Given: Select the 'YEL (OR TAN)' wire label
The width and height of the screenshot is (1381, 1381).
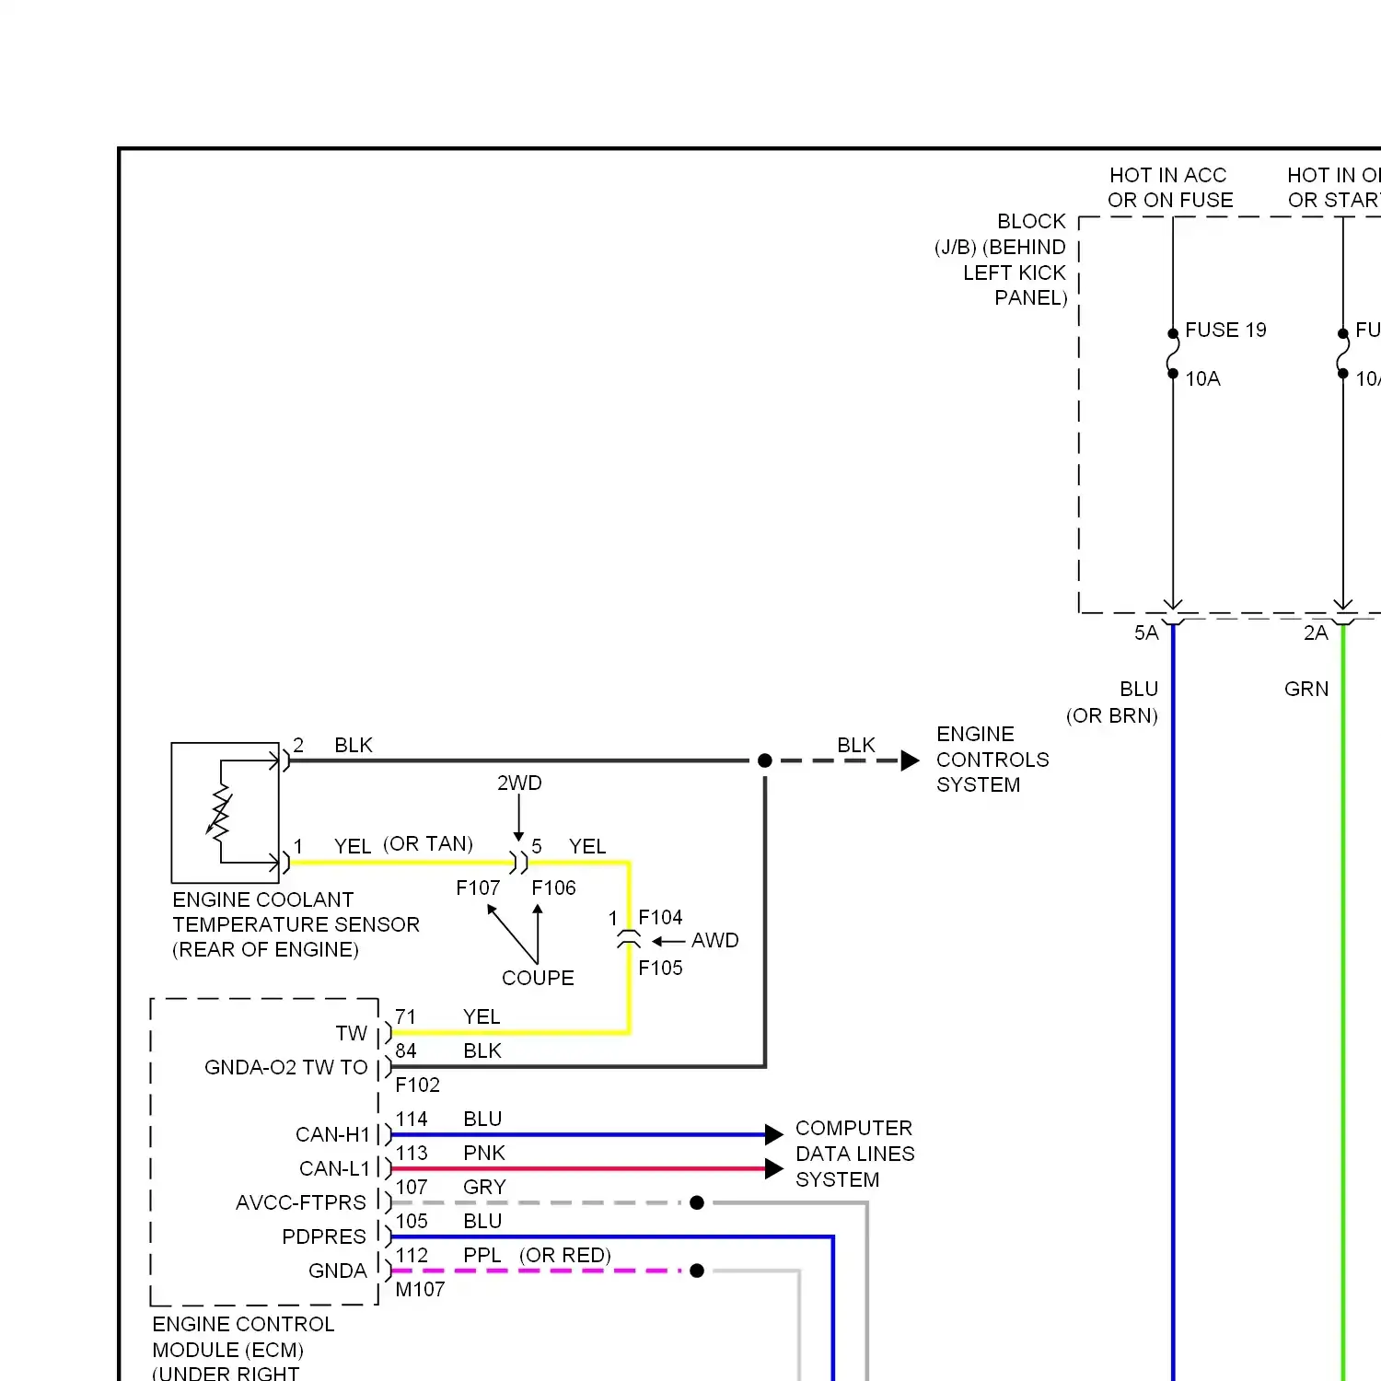Looking at the screenshot, I should 403,845.
